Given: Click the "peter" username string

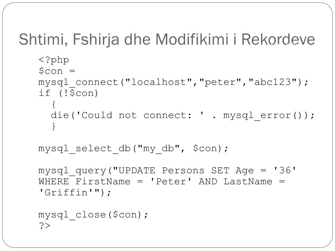Looking at the screenshot, I should [x=220, y=82].
